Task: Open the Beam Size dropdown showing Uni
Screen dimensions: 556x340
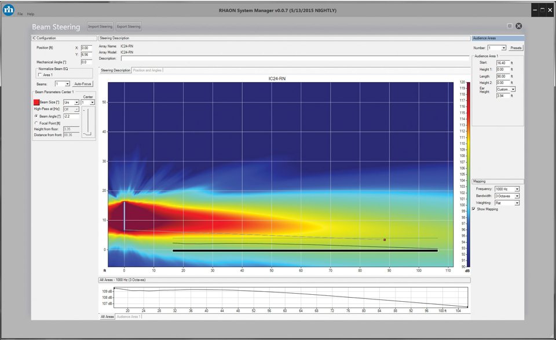Action: [71, 103]
